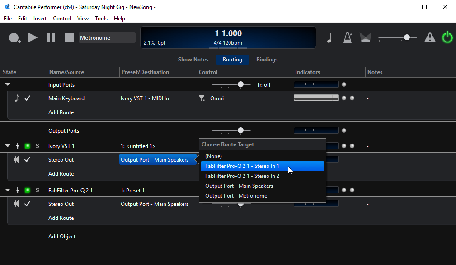Adjust the Input Ports gain slider

coord(240,84)
